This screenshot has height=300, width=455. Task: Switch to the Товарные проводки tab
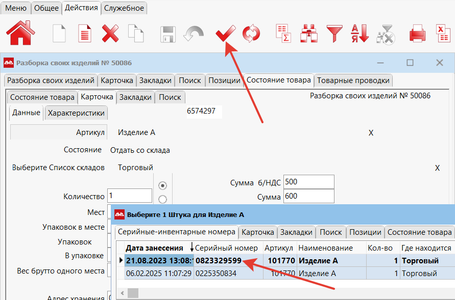point(353,80)
